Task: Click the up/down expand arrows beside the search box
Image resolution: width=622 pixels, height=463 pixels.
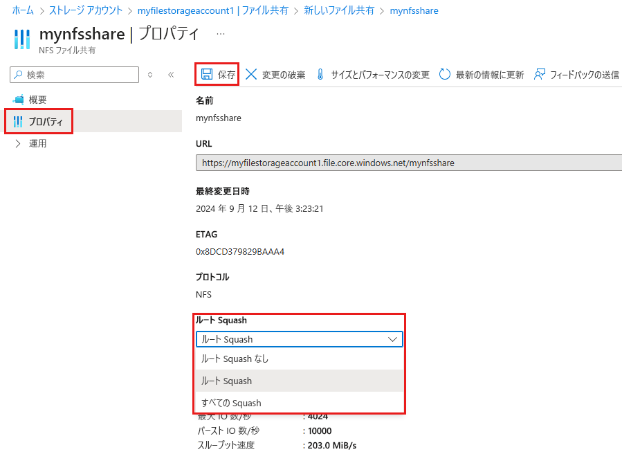Action: click(150, 75)
